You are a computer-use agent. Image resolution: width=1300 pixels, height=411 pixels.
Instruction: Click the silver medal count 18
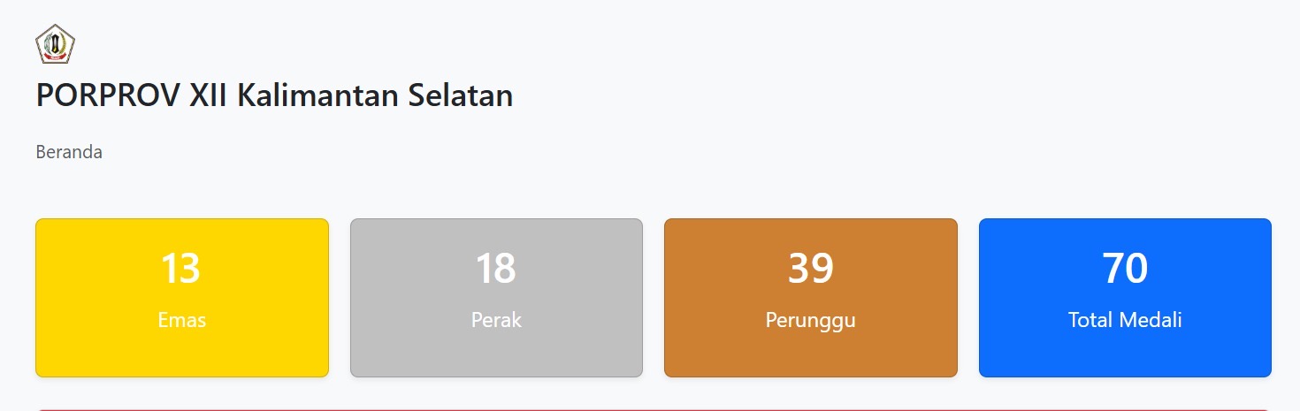[496, 269]
